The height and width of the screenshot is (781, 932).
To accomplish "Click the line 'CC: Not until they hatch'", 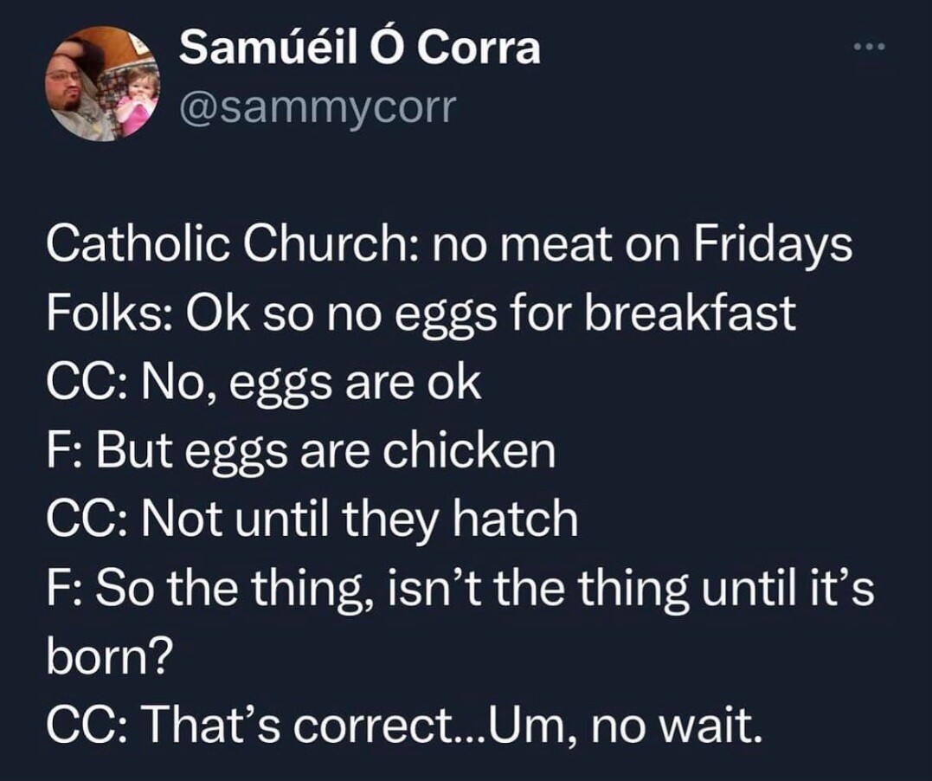I will pos(312,519).
